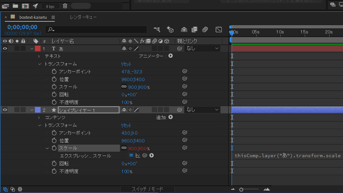Open the graph editor icon

(x=218, y=29)
